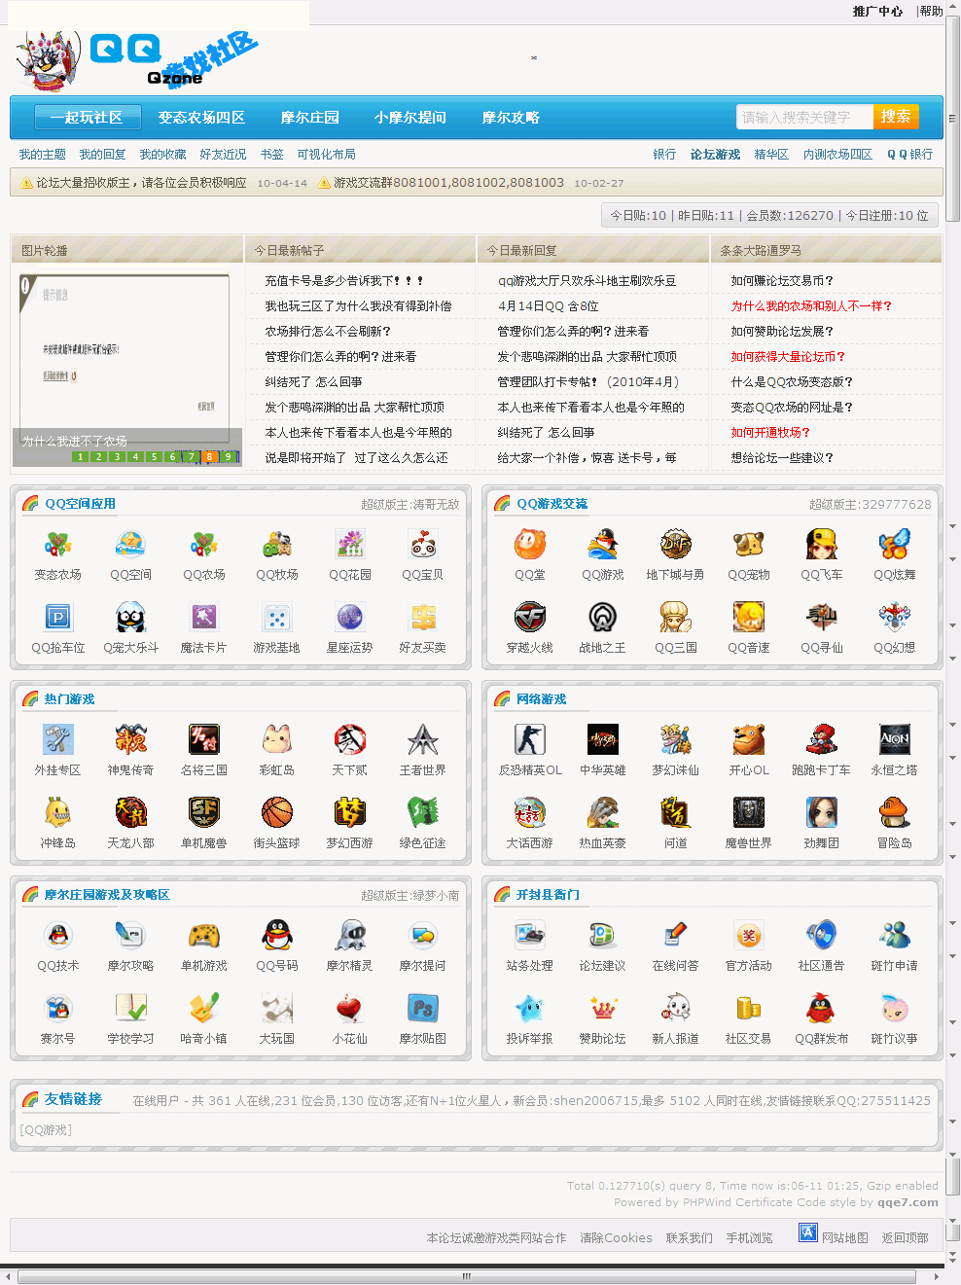This screenshot has height=1285, width=961.
Task: Open the 推广中心 link
Action: point(877,12)
